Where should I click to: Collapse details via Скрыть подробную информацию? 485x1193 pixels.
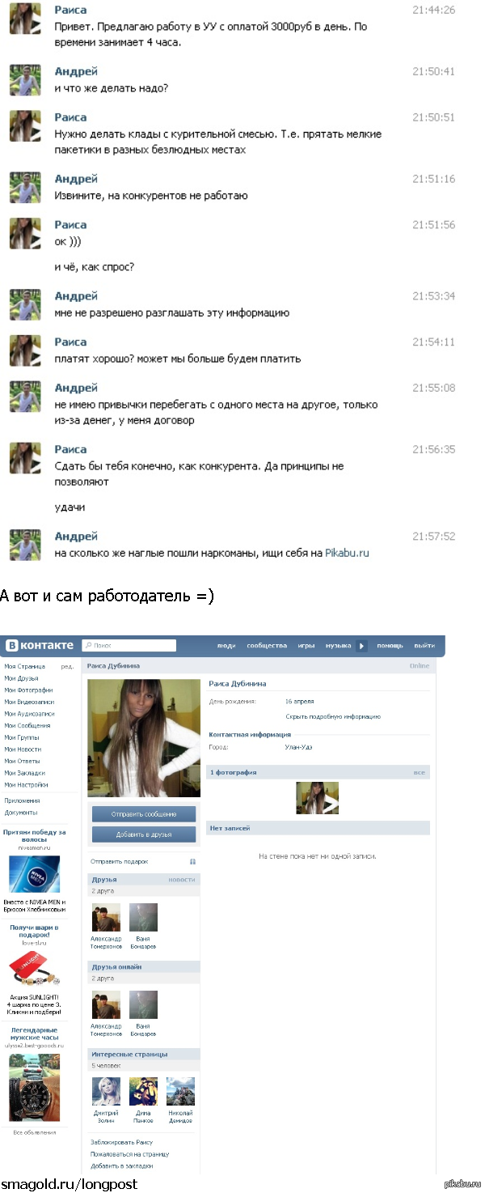point(332,716)
